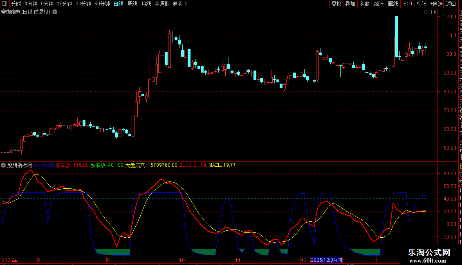Open the 画线 drawing tools
This screenshot has height=265, width=462.
click(393, 4)
